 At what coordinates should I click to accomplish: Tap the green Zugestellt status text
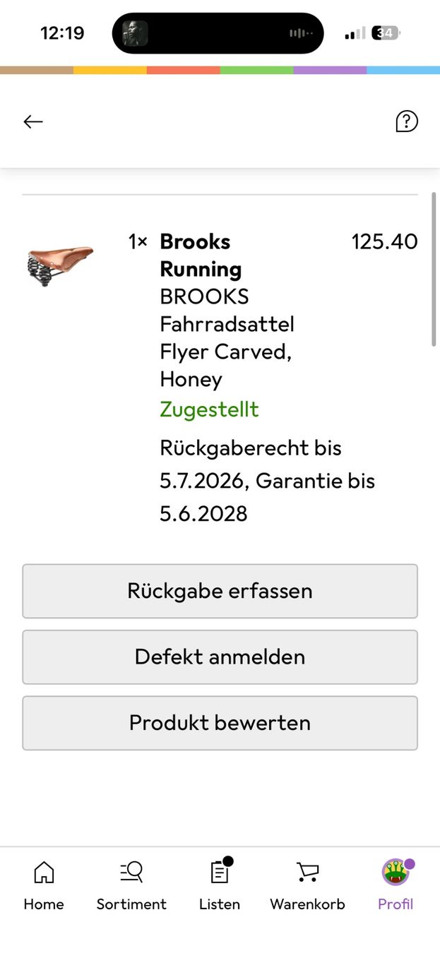click(209, 409)
